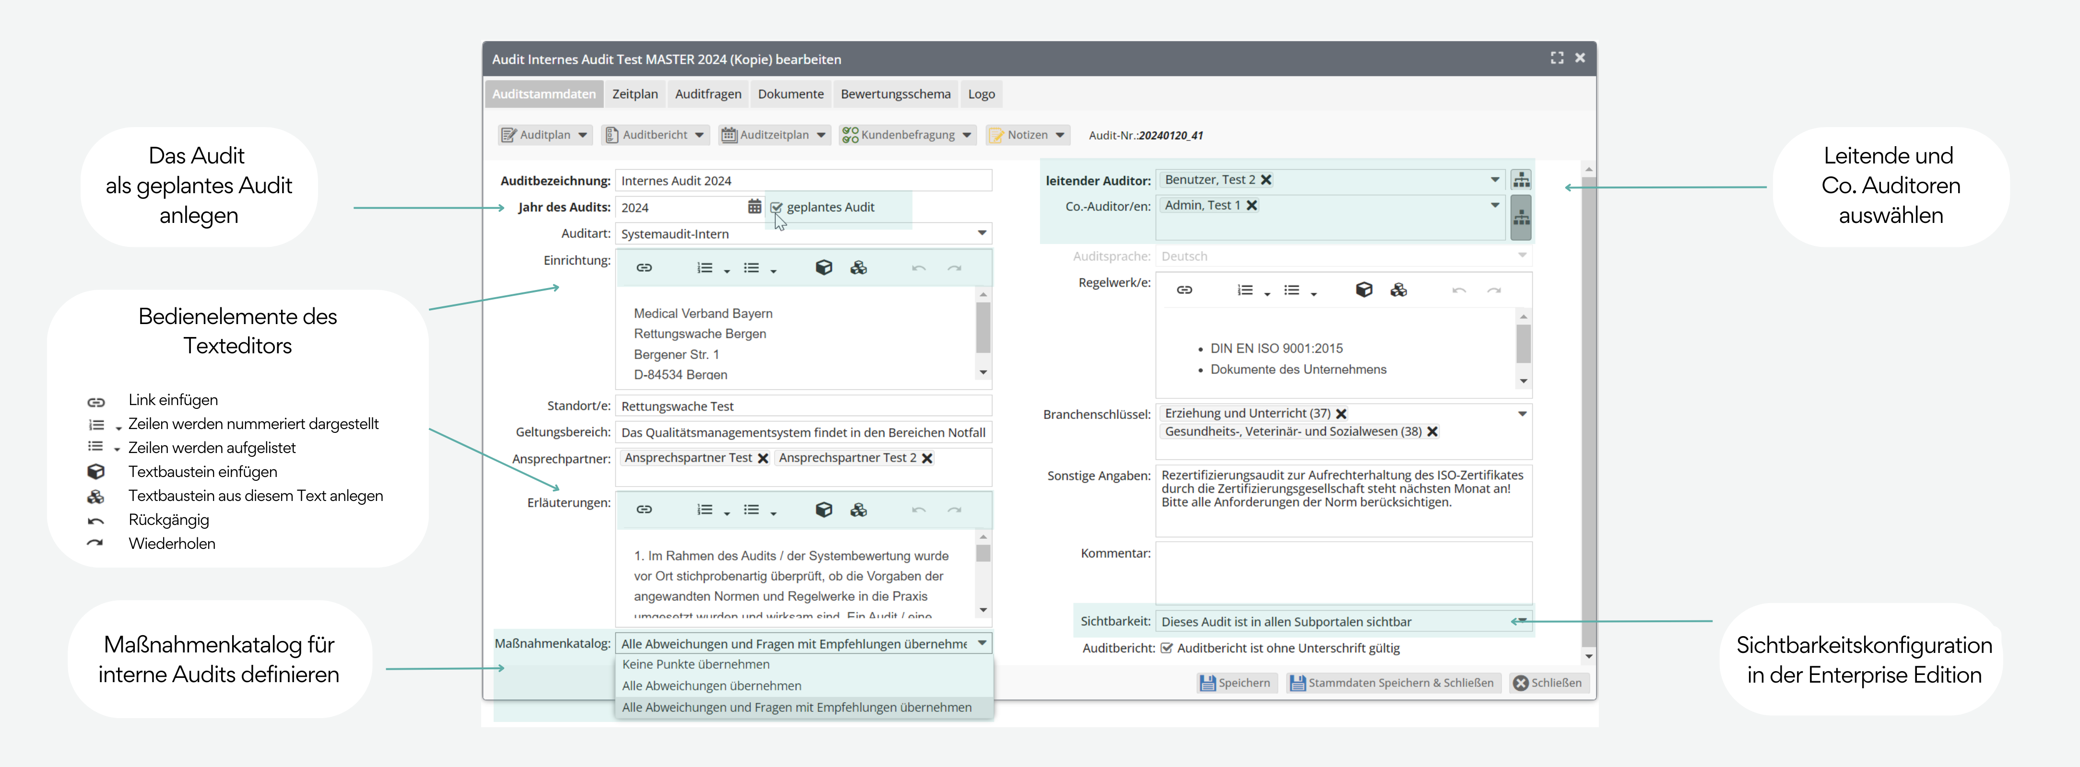Switch to the Dokumente tab

[791, 93]
